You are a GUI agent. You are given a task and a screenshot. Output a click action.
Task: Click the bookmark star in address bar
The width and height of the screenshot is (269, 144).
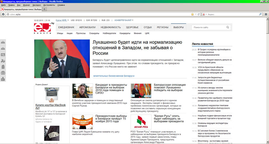192,14
